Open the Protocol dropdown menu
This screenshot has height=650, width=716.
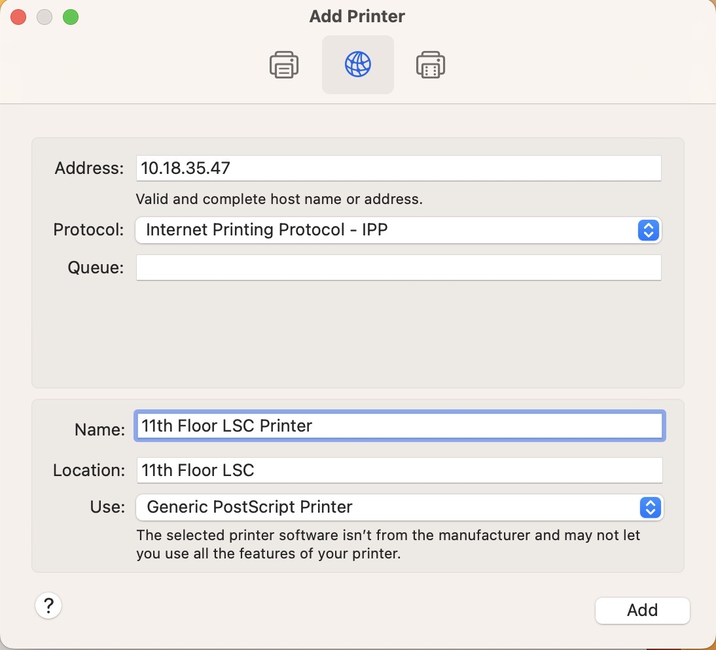pyautogui.click(x=398, y=230)
